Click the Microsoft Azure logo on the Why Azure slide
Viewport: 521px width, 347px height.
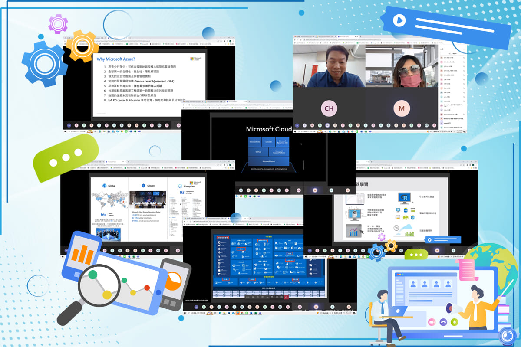[x=196, y=59]
